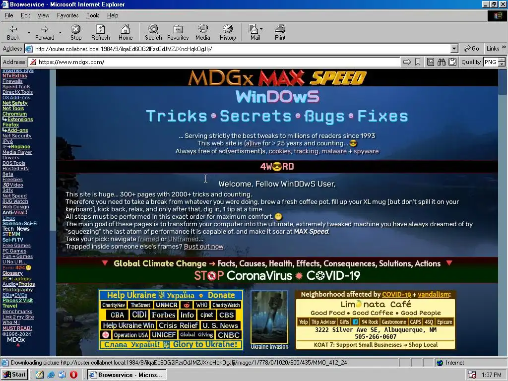Open the 'UNframed' navigation link
Viewport: 508px width, 381px height.
point(183,239)
